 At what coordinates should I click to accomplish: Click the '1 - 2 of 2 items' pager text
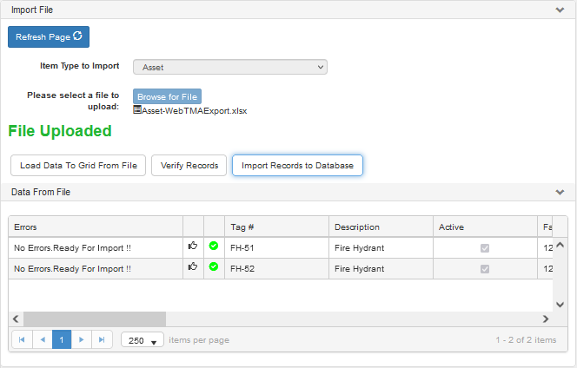526,340
